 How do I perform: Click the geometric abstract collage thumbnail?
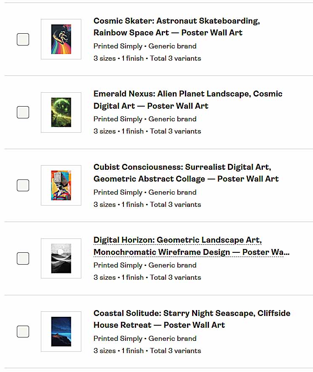click(61, 185)
